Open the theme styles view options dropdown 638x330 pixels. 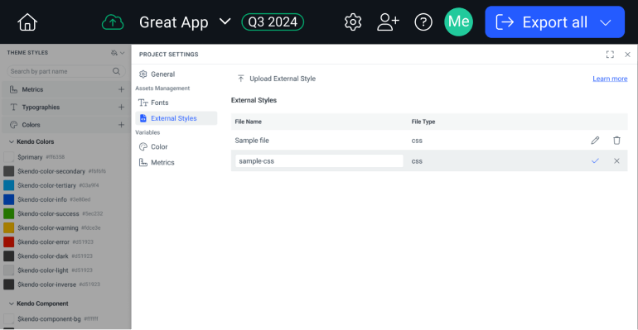(118, 53)
